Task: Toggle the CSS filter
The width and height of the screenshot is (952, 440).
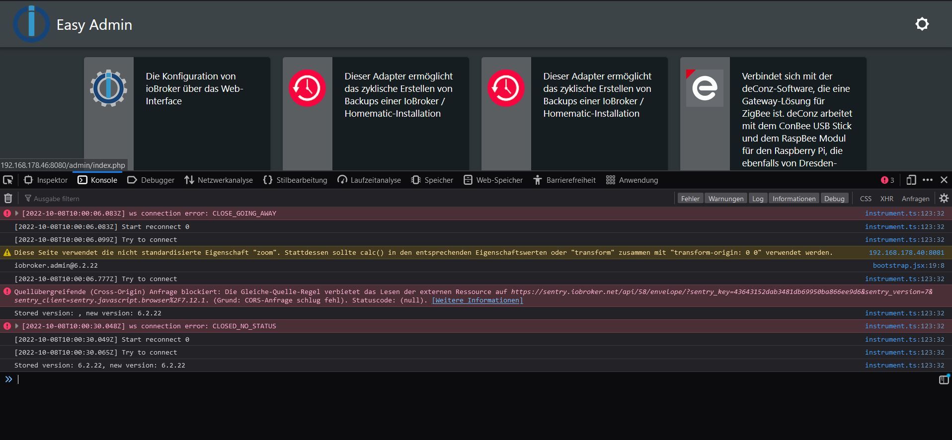Action: pos(866,199)
